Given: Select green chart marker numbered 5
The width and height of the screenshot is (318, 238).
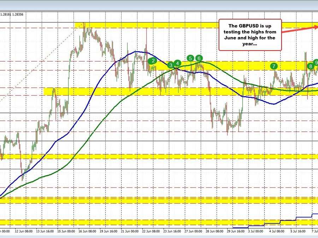Looking at the screenshot, I should (190, 58).
